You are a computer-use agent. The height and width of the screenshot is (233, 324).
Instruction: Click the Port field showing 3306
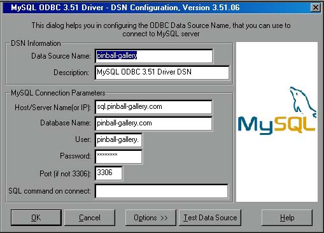click(x=109, y=173)
